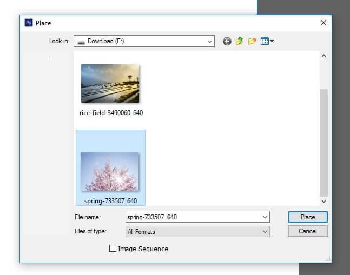The image size is (350, 275).
Task: Cancel the Place dialog
Action: tap(308, 231)
